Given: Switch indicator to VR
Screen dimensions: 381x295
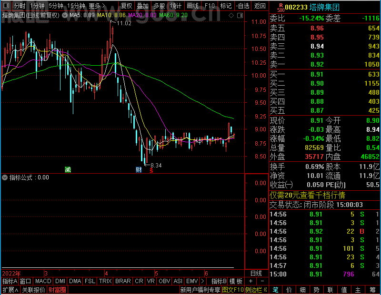Looking at the screenshot, I should click(151, 281).
